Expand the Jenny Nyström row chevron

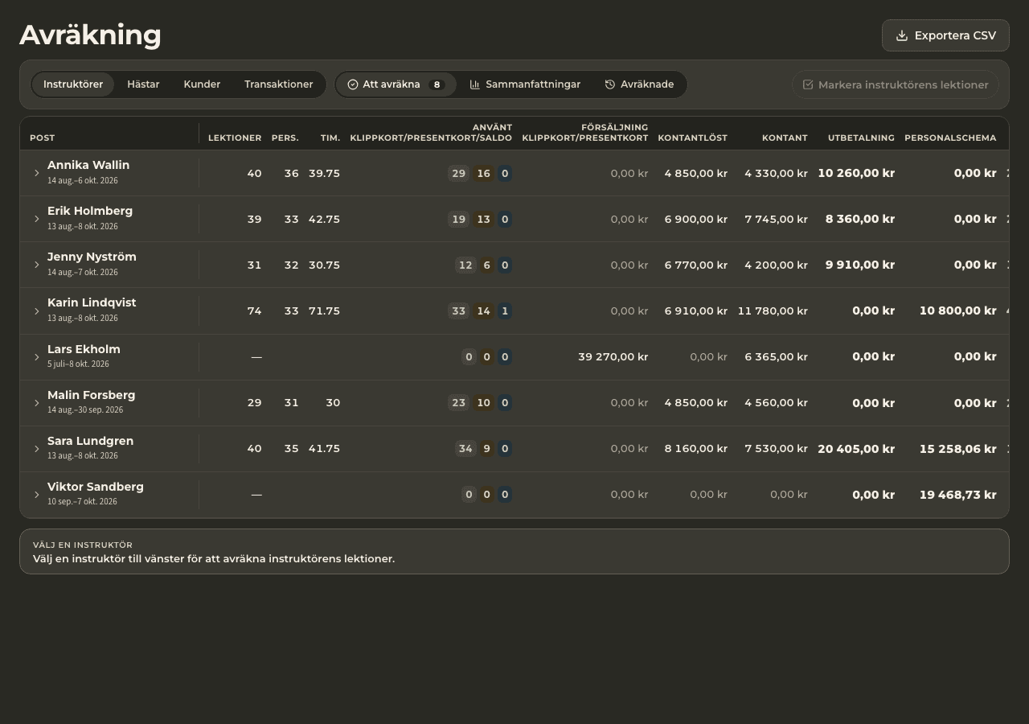(36, 265)
